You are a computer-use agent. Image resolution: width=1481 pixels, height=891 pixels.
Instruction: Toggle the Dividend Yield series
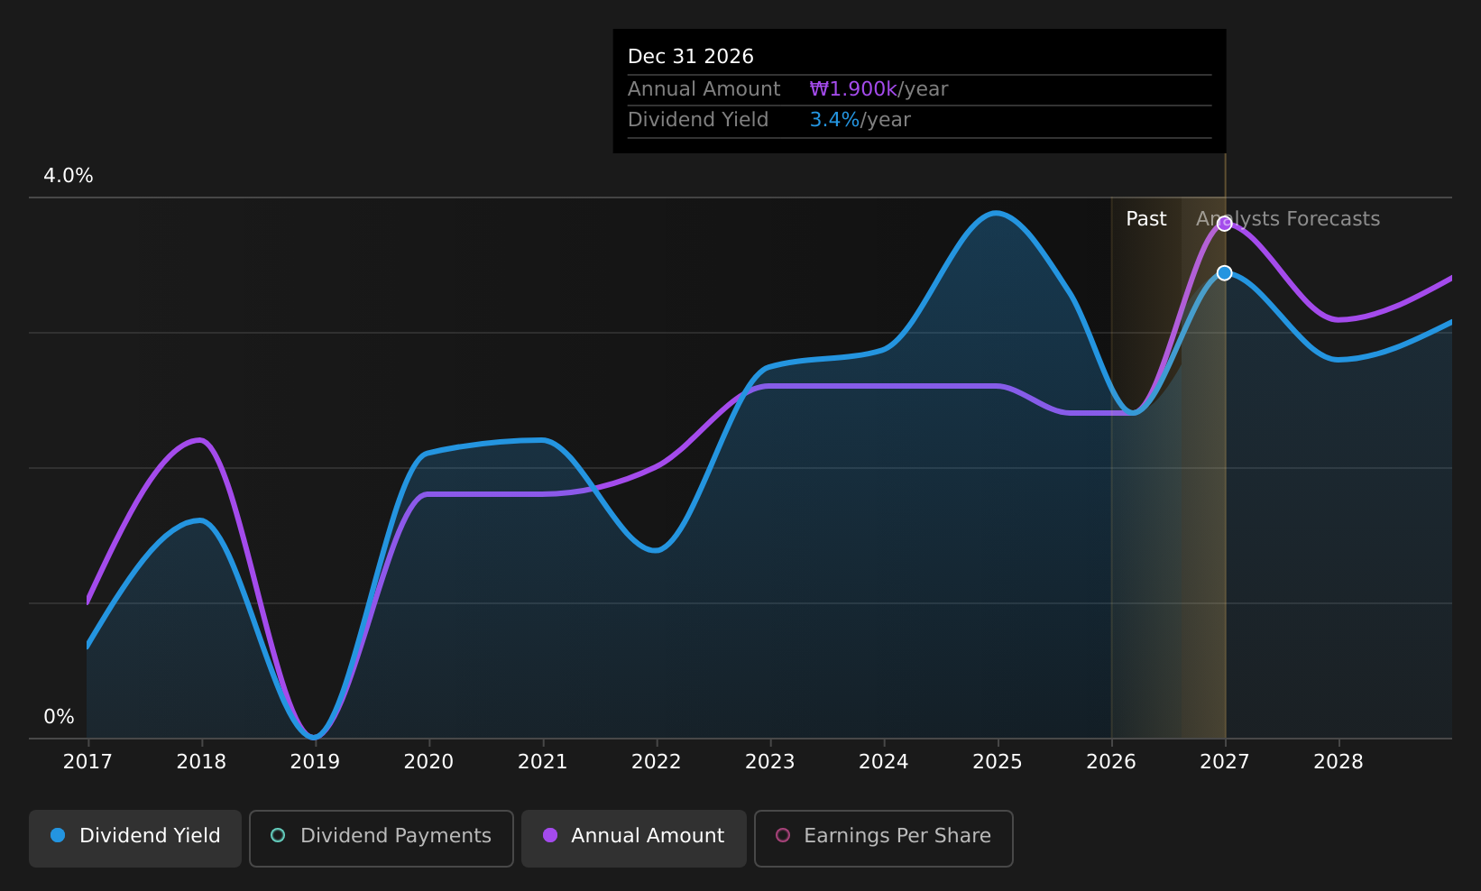(135, 838)
